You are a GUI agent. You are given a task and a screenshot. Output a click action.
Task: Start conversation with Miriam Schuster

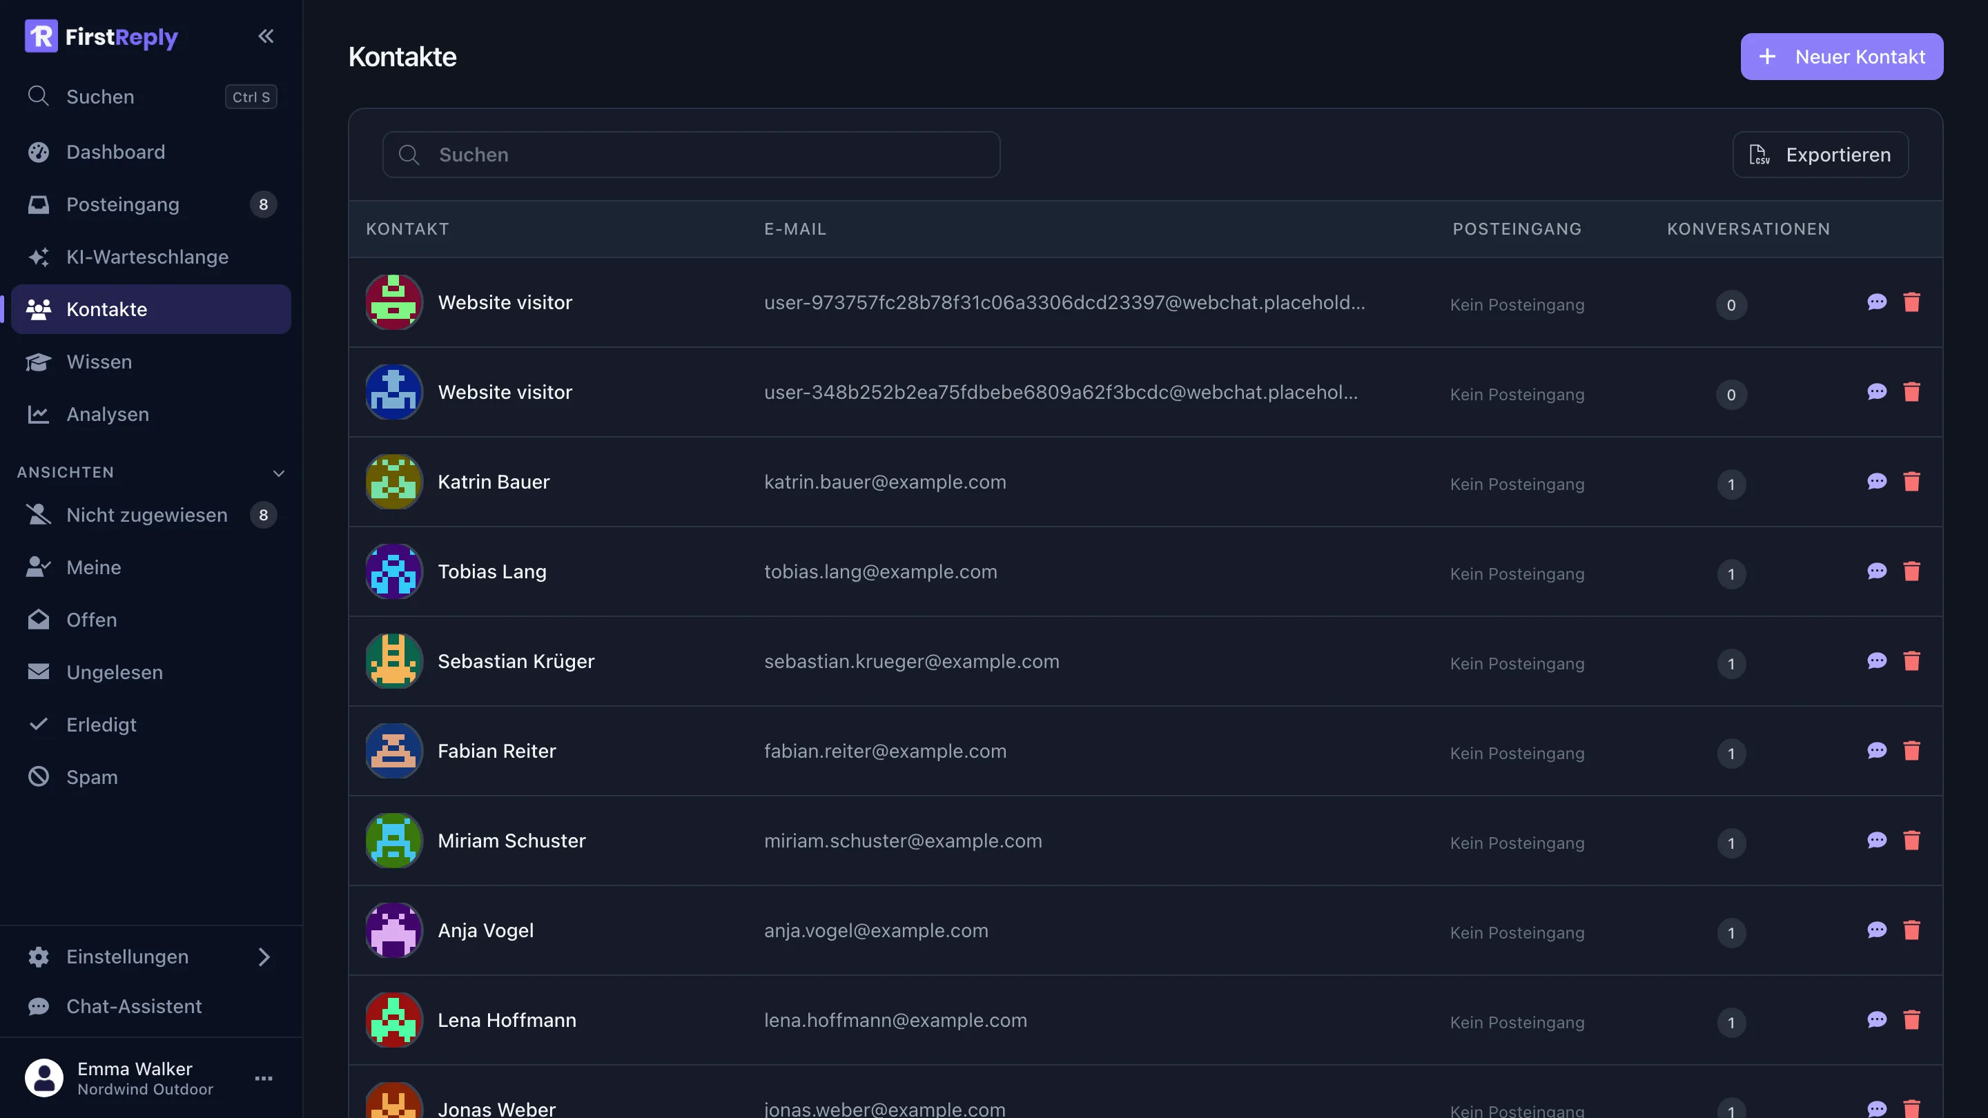[x=1877, y=841]
